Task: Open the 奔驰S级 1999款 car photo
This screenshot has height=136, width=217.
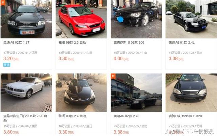Action: tap(191, 93)
